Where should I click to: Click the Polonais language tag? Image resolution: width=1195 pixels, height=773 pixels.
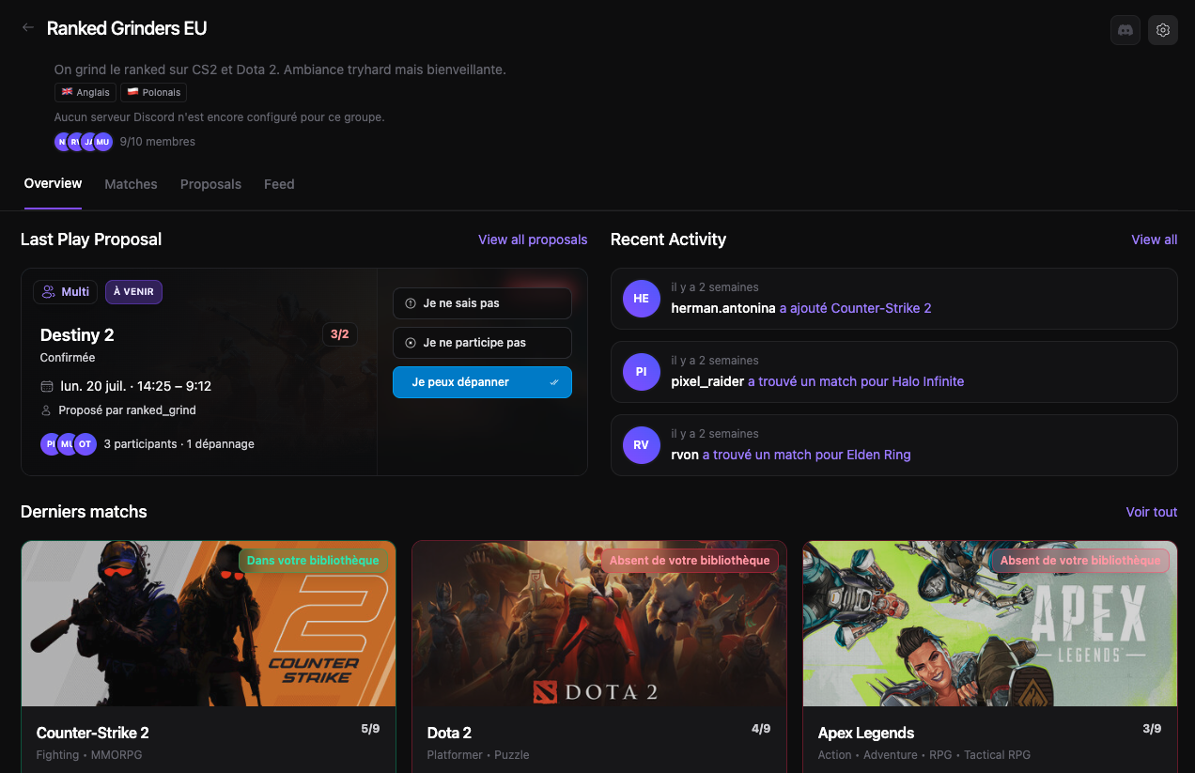click(x=154, y=92)
